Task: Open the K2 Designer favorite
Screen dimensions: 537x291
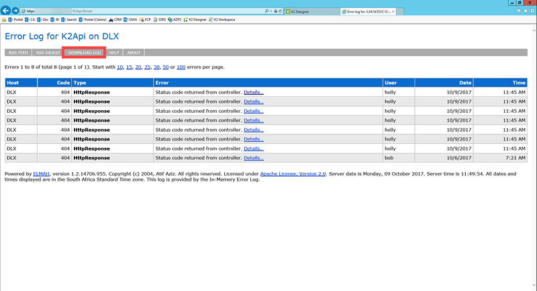Action: point(195,19)
